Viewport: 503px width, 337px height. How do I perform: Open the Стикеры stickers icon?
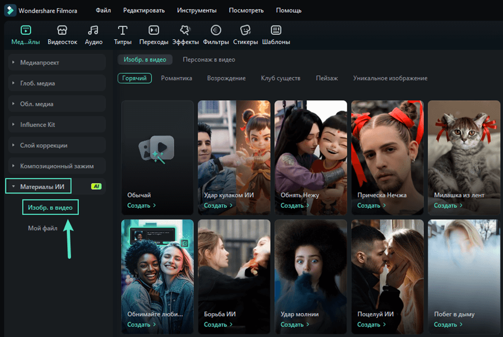(x=245, y=30)
